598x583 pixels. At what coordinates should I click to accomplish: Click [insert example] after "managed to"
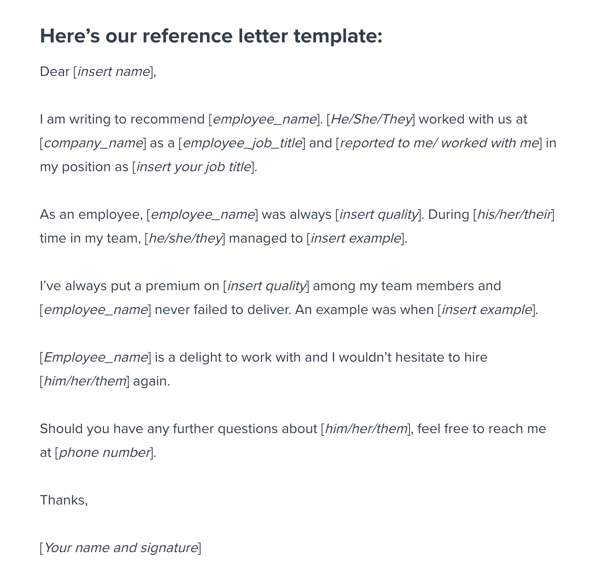point(355,238)
